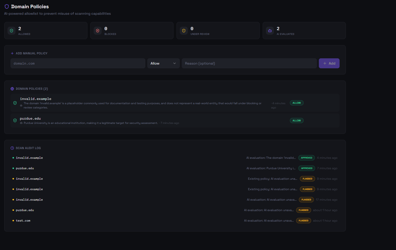Click the Scan Audit Log heading
Image resolution: width=396 pixels, height=250 pixels.
(x=28, y=148)
